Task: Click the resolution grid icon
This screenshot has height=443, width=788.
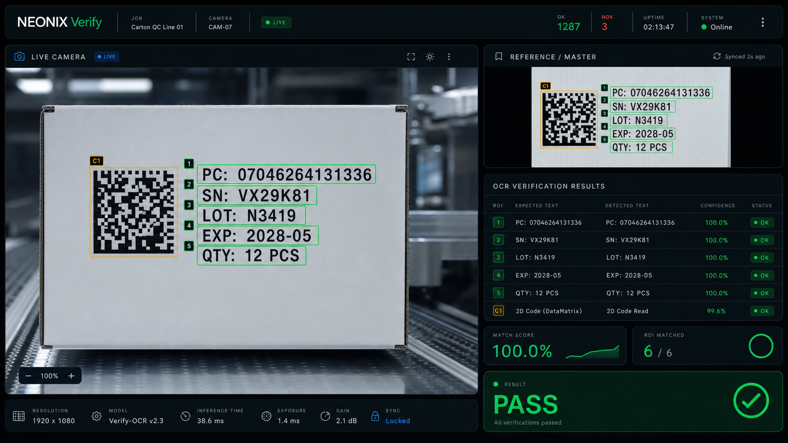Action: pos(19,416)
